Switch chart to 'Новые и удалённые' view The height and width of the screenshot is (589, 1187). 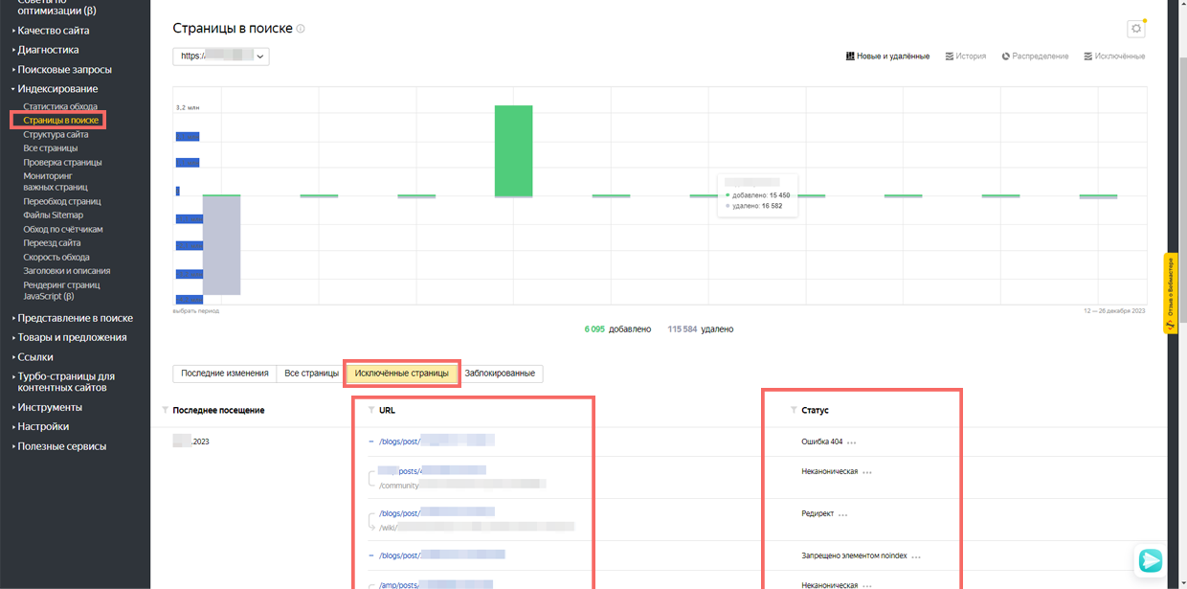point(888,57)
